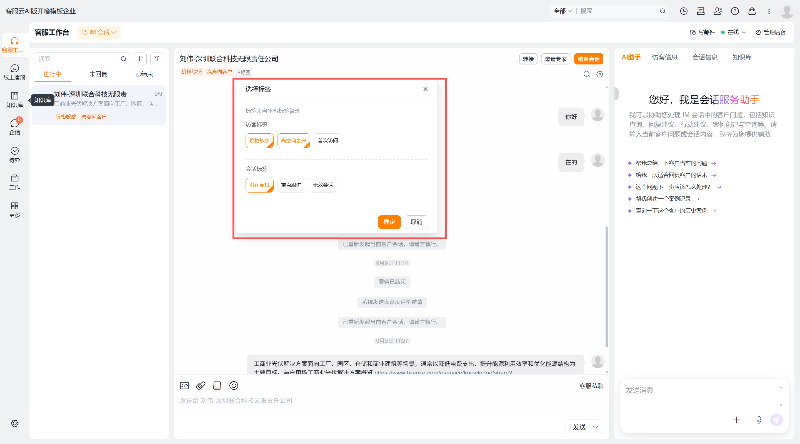Image resolution: width=800 pixels, height=444 pixels.
Task: Expand the IM 会话 dropdown
Action: (x=98, y=32)
